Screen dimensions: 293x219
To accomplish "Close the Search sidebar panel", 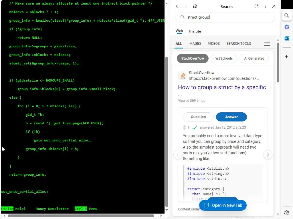I will (274, 6).
